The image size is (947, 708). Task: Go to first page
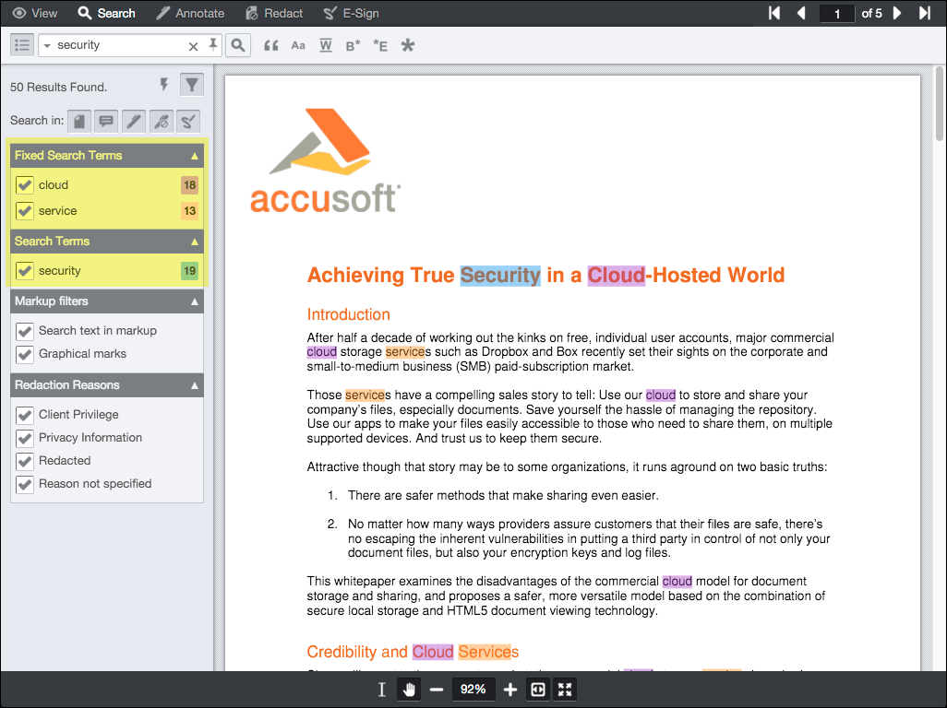[x=774, y=13]
